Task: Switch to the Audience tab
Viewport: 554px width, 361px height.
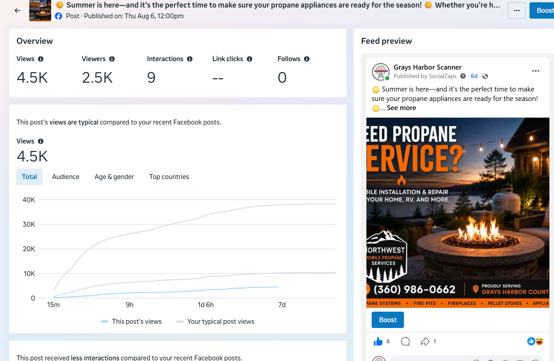Action: 66,177
